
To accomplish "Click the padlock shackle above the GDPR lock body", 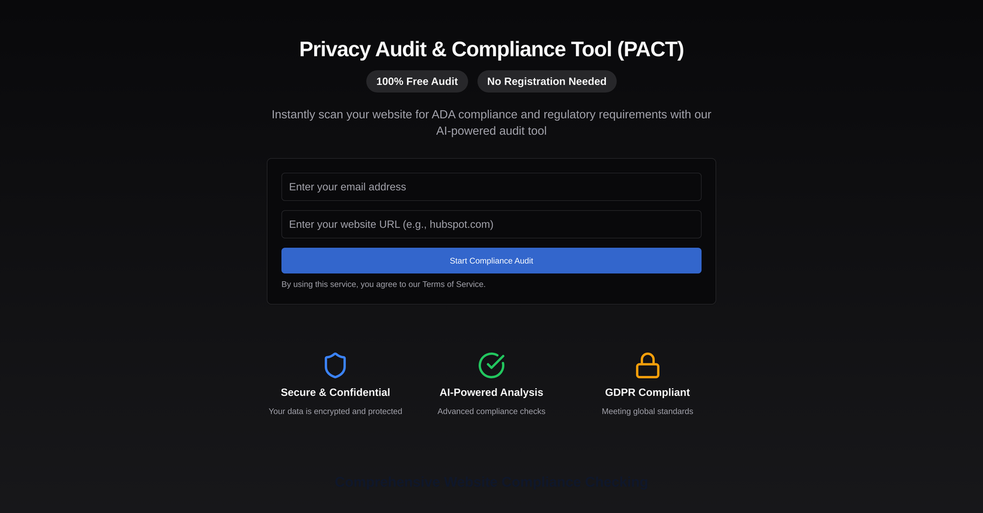I will click(x=647, y=357).
